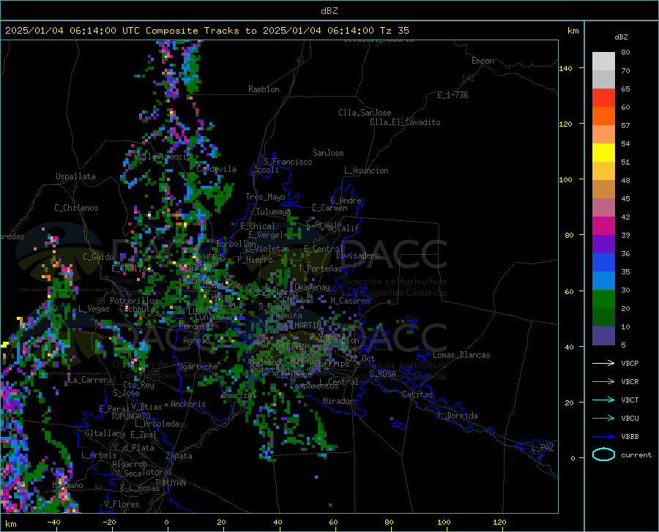Click the Ramblon map label

(x=264, y=89)
